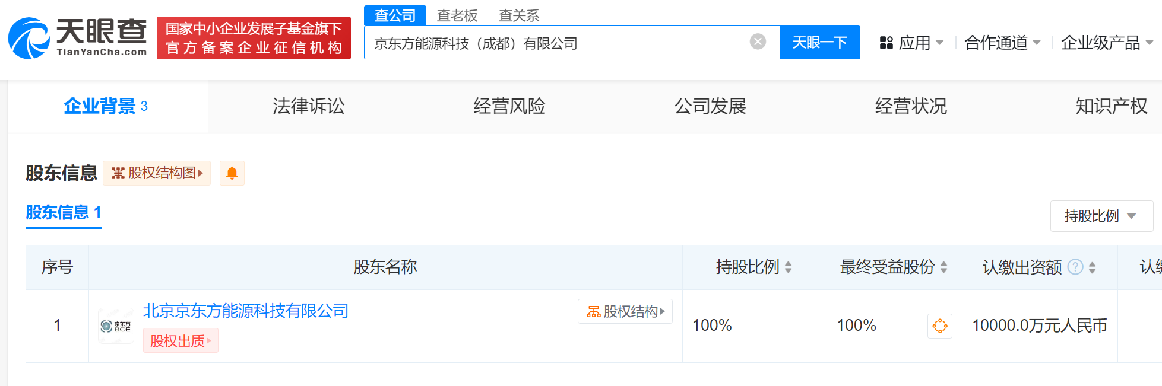
Task: Sort by 持股比例 column arrows
Action: pos(788,267)
